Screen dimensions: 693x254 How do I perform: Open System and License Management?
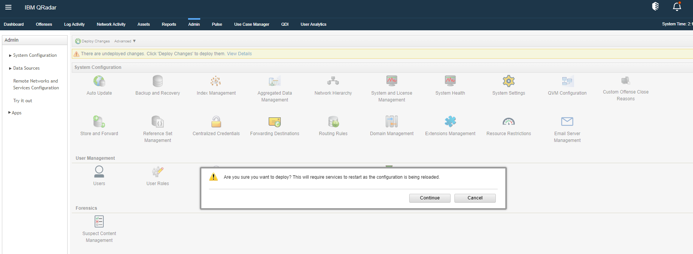pos(392,81)
